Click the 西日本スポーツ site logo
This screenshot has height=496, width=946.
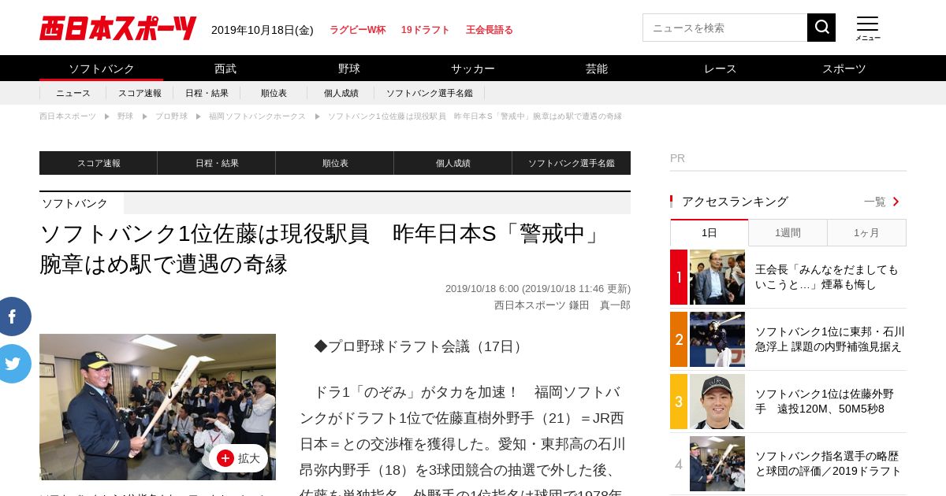117,28
